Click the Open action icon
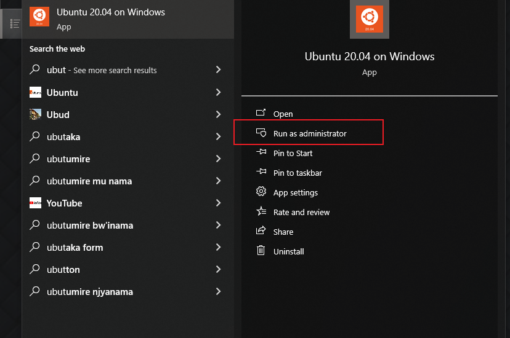510x338 pixels. [261, 112]
